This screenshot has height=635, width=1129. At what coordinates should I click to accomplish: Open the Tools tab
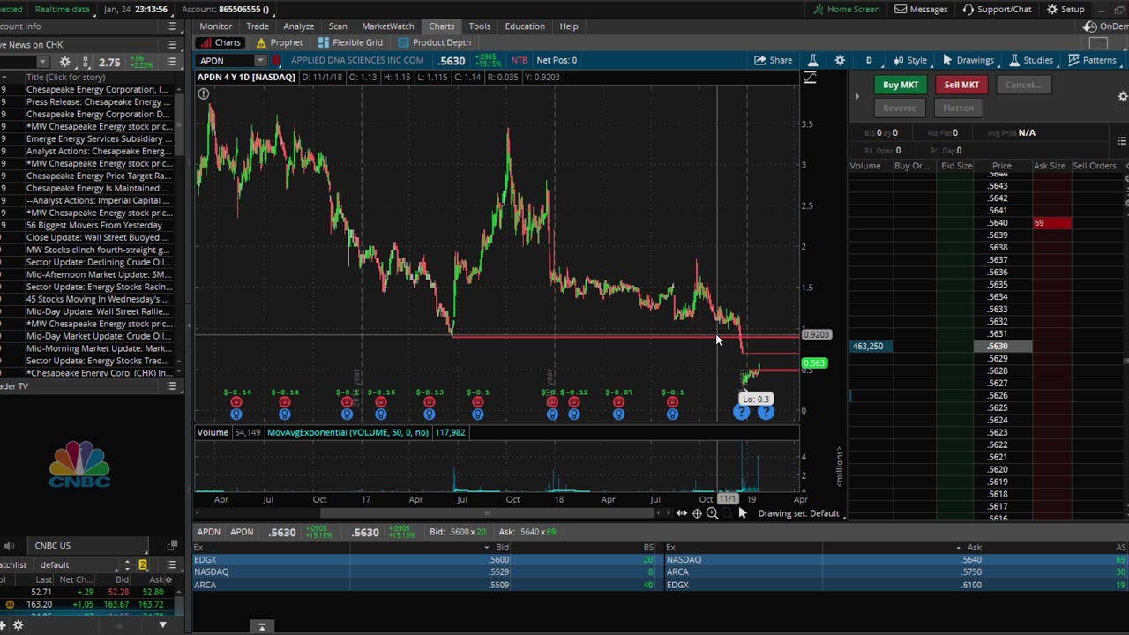coord(480,26)
